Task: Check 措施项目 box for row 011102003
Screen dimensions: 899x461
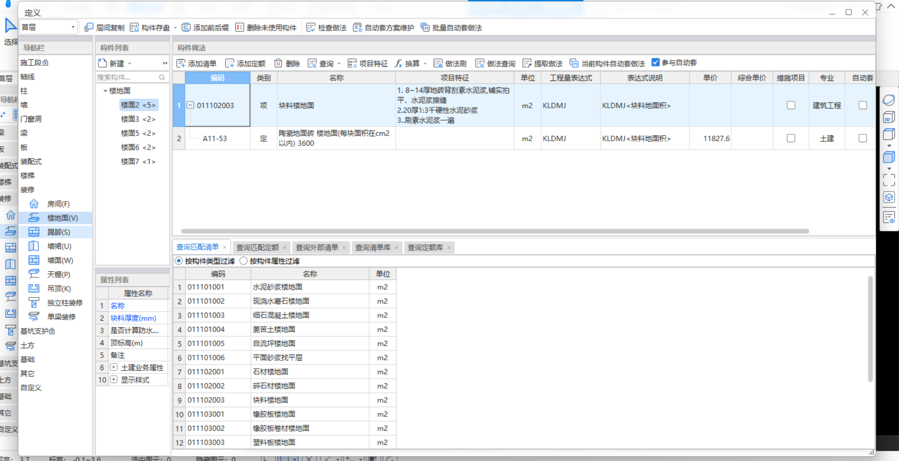Action: click(791, 105)
